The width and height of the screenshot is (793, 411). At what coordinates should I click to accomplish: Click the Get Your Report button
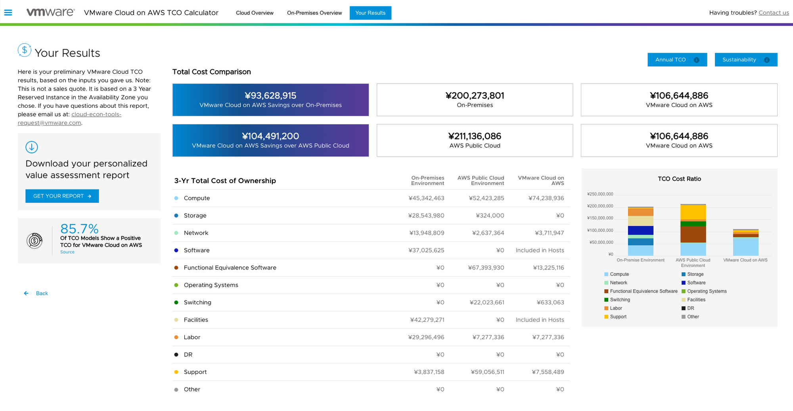(62, 196)
